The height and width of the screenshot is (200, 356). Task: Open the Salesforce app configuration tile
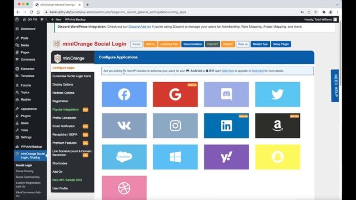click(x=124, y=157)
